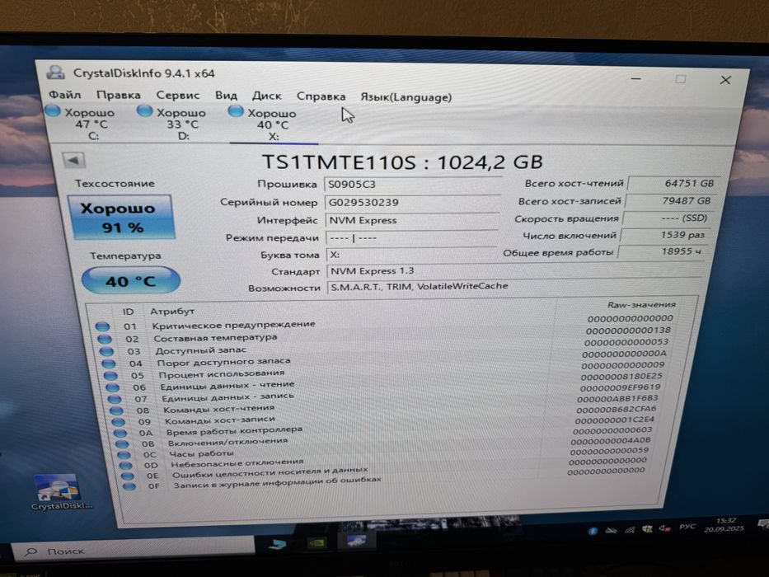Click the РУС language indicator

(687, 527)
